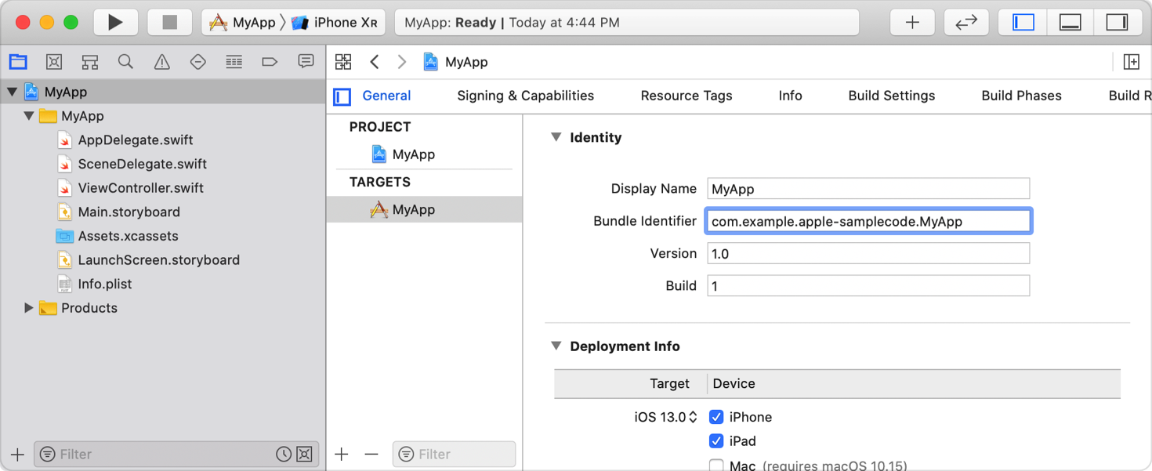Uncheck the iPad device checkbox
1152x471 pixels.
[x=716, y=441]
